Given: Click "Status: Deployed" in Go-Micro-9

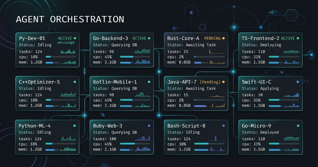Looking at the screenshot, I should coord(260,132).
